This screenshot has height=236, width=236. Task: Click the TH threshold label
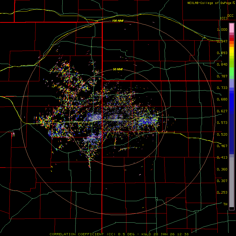coord(225,204)
